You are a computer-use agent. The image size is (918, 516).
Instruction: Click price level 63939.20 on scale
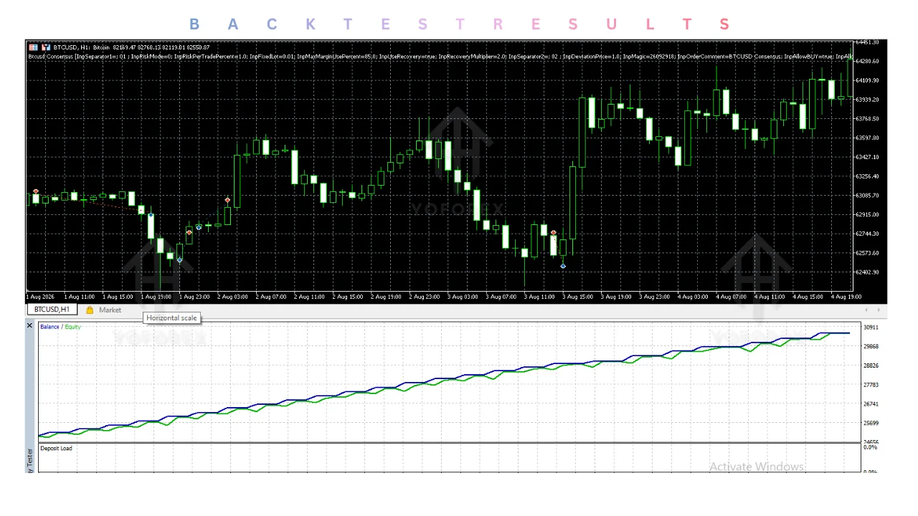tap(869, 100)
